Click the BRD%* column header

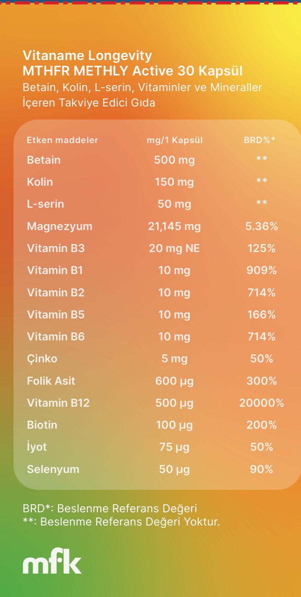(259, 140)
